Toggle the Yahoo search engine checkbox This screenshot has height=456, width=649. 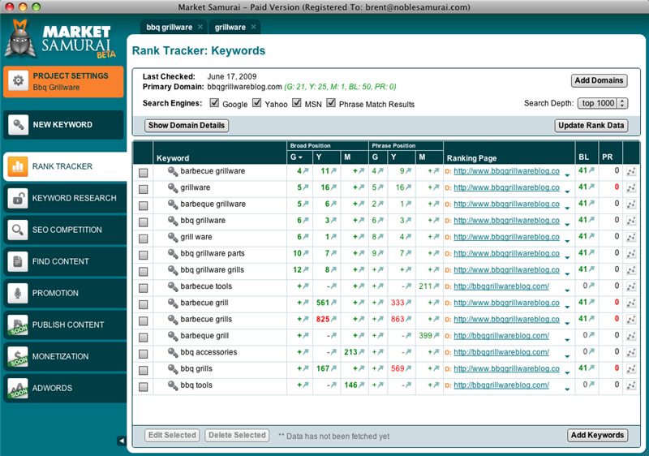tap(256, 104)
